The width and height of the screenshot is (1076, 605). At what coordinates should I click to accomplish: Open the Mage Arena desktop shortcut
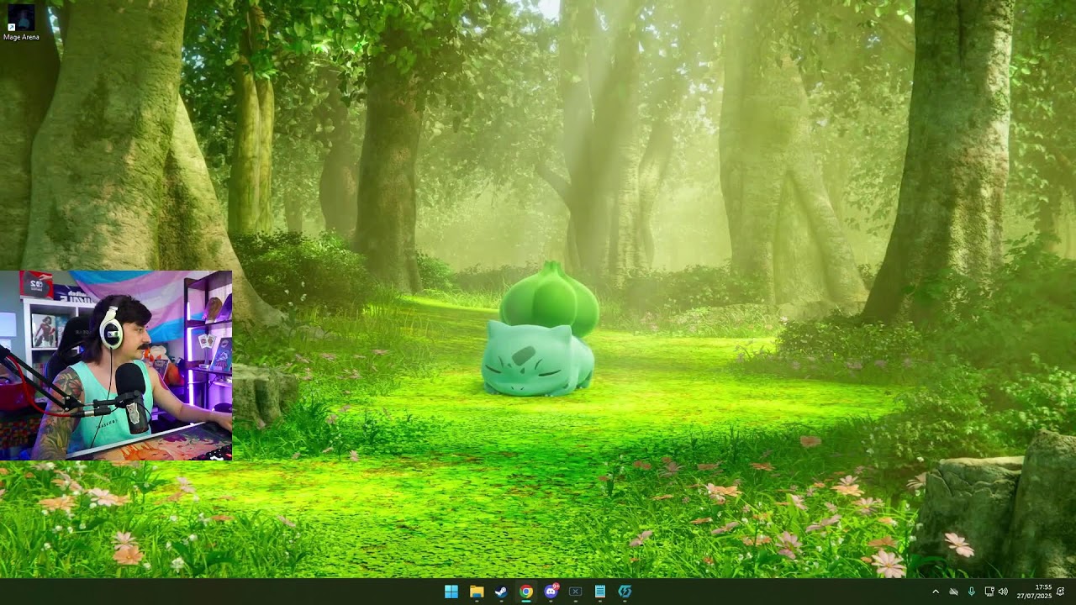21,23
